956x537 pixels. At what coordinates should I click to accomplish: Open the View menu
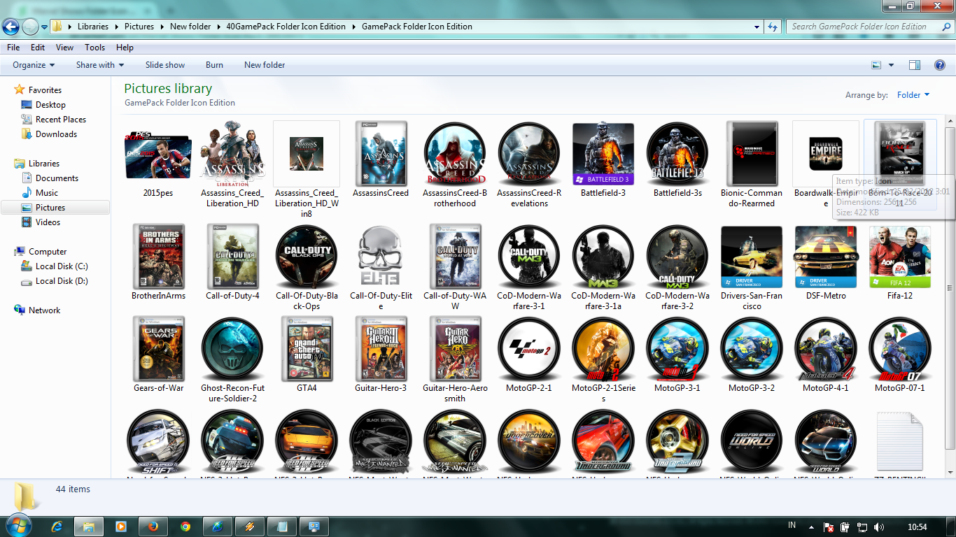click(x=65, y=48)
